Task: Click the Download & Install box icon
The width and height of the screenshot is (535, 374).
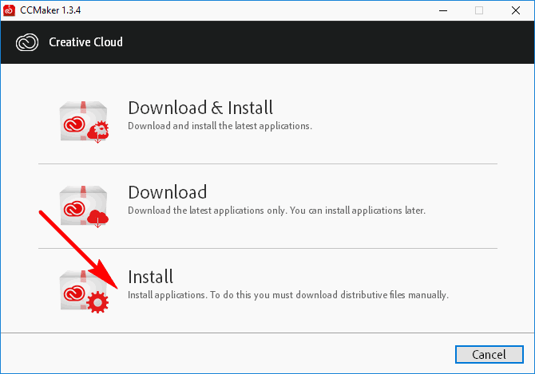Action: (84, 122)
